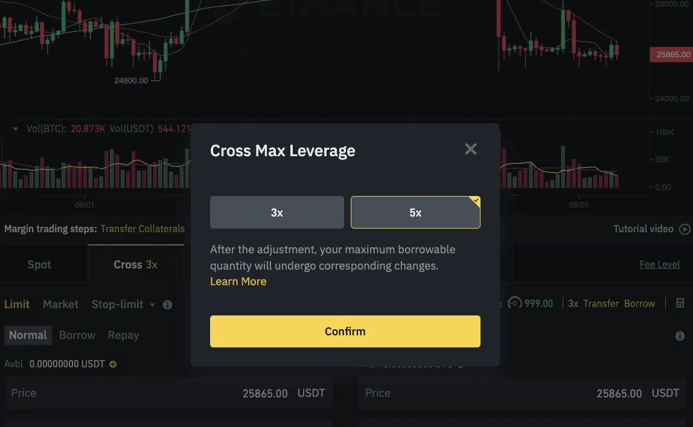
Task: Close the Cross Max Leverage dialog
Action: pos(471,149)
